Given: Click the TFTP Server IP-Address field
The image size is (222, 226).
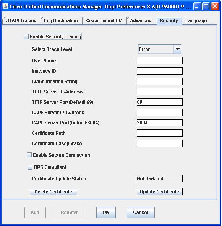Looking at the screenshot, I should click(x=160, y=92).
